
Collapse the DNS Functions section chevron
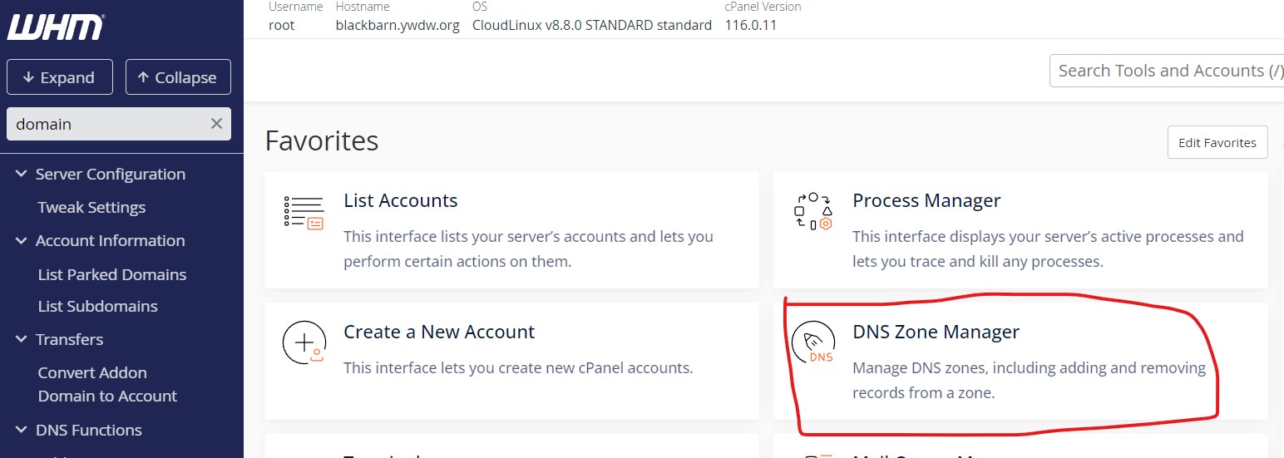(x=22, y=430)
